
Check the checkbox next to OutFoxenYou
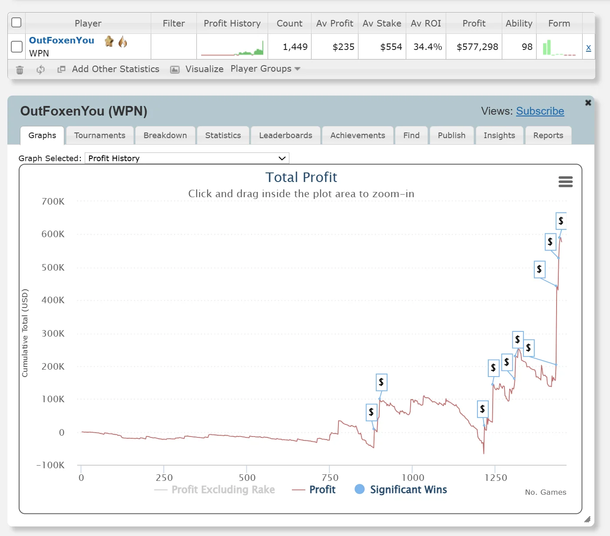click(16, 46)
